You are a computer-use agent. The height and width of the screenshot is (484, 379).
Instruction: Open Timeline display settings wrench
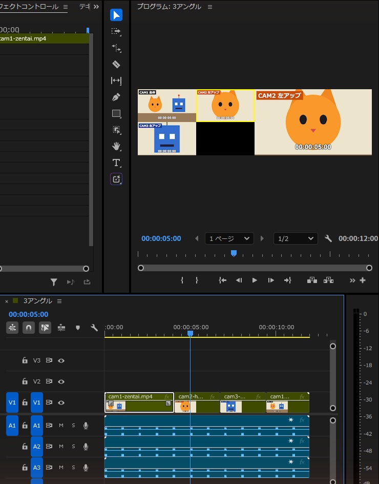94,328
